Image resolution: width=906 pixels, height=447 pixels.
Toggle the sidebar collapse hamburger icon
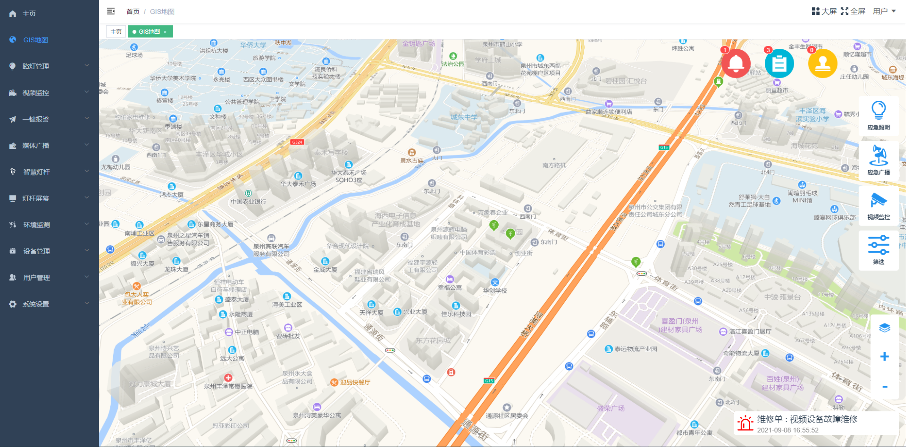point(111,11)
